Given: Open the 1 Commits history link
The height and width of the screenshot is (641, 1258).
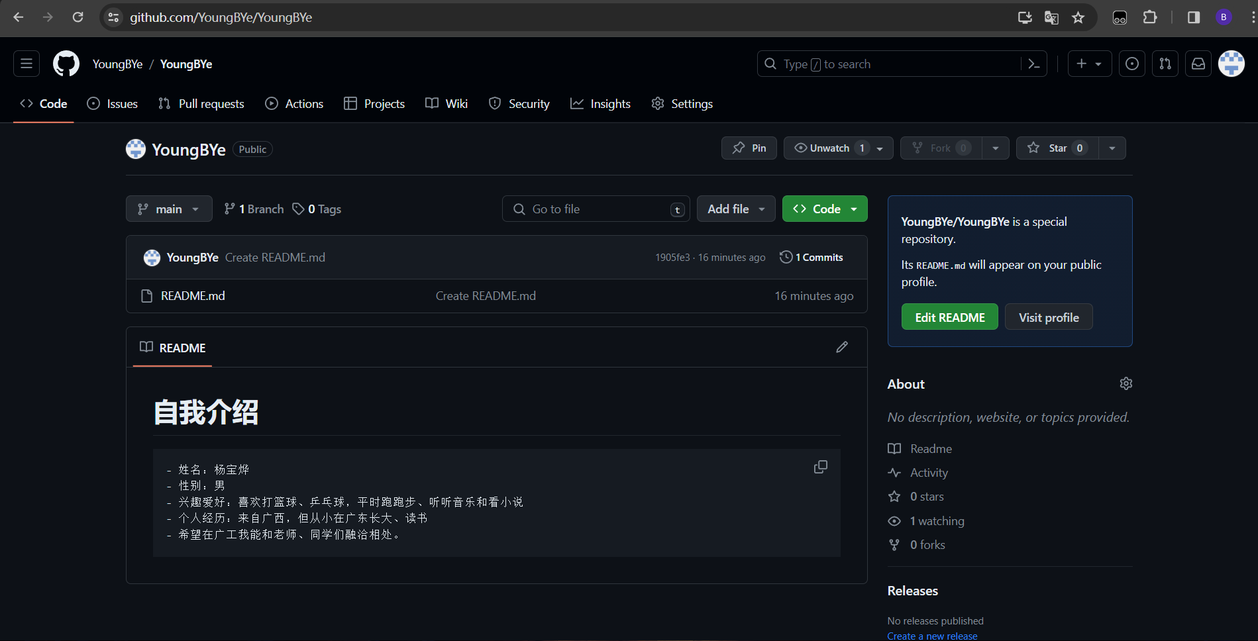Looking at the screenshot, I should [812, 258].
